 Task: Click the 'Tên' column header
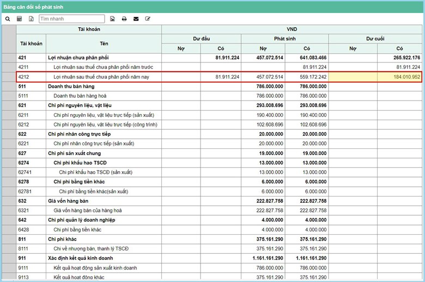click(104, 43)
